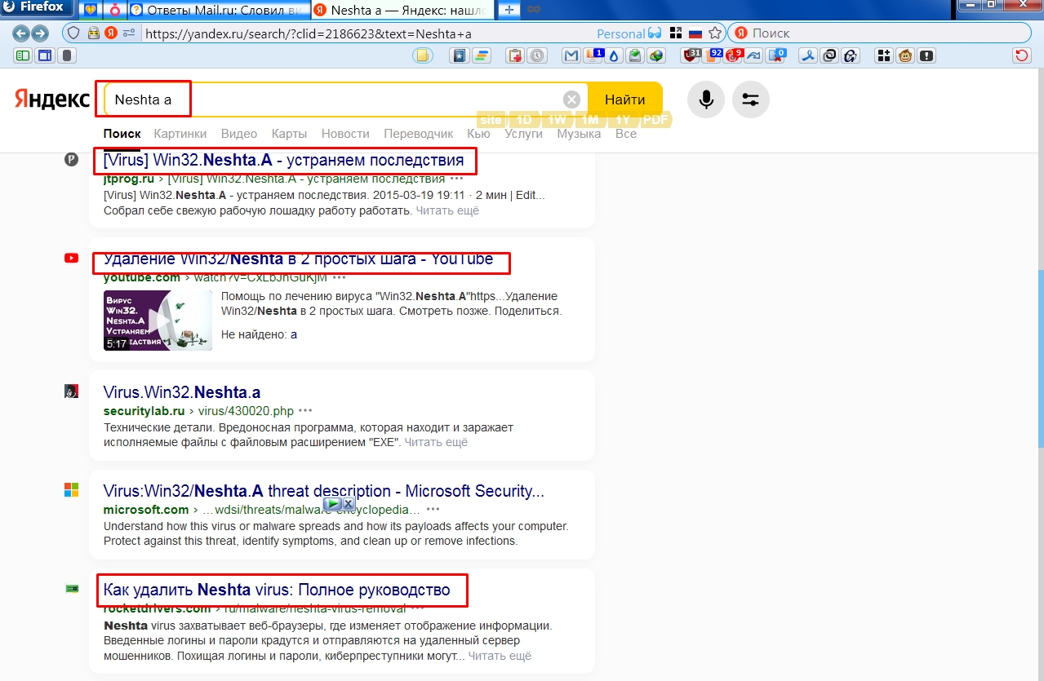The width and height of the screenshot is (1044, 681).
Task: Open the [Virus] Win32.Neshta.A result title
Action: tap(283, 160)
